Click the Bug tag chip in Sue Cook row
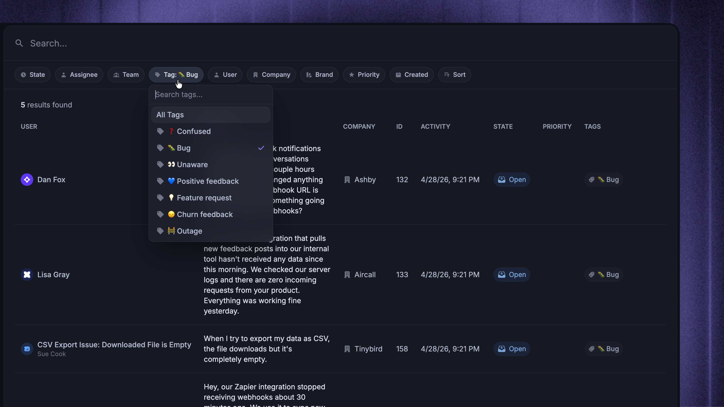The image size is (724, 407). click(x=604, y=349)
